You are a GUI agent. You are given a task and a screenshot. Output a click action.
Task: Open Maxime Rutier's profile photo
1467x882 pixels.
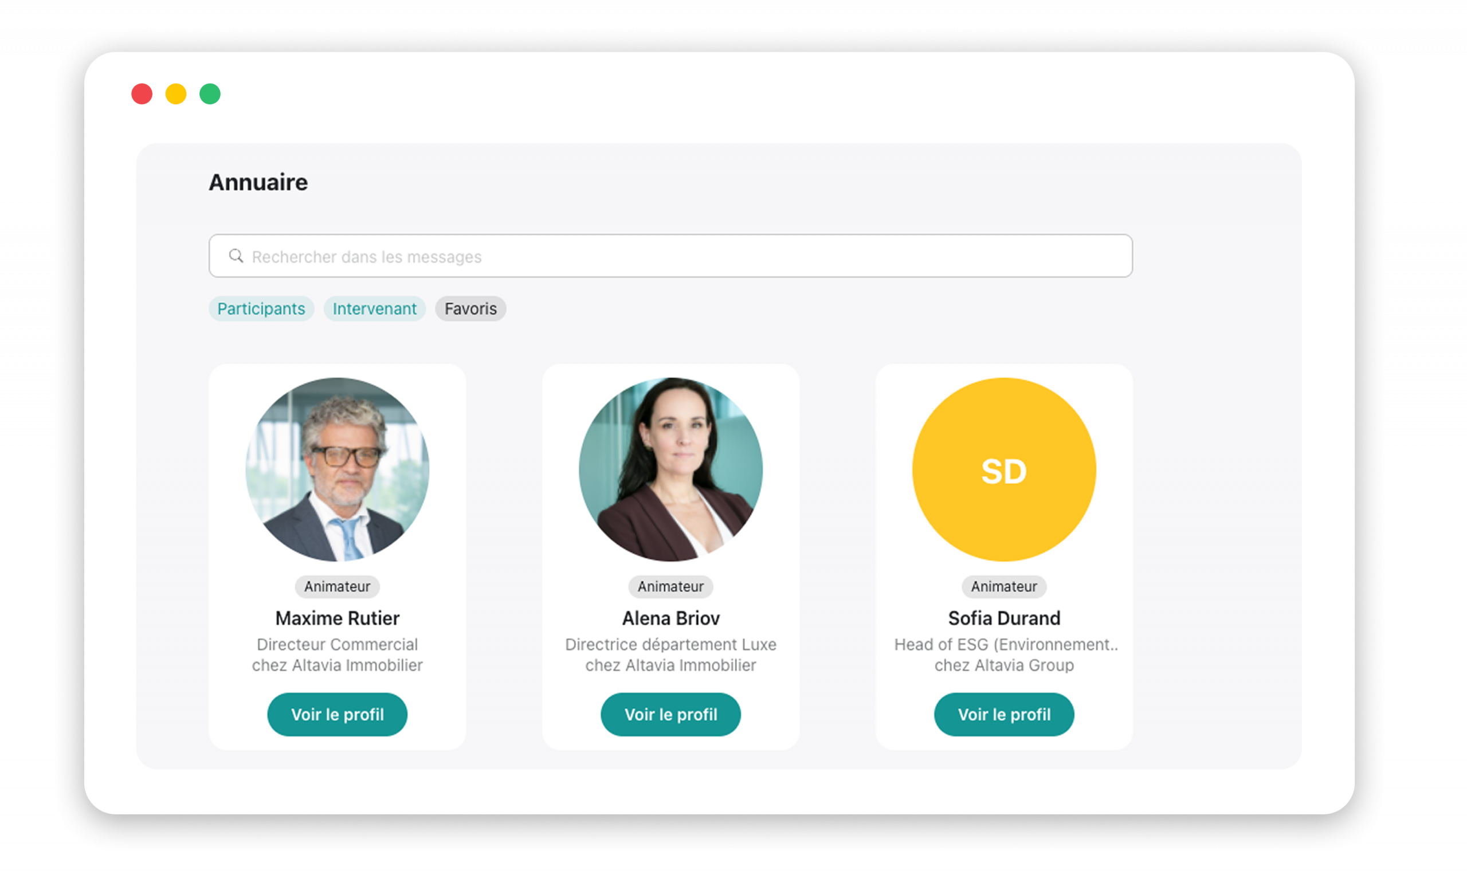coord(337,469)
